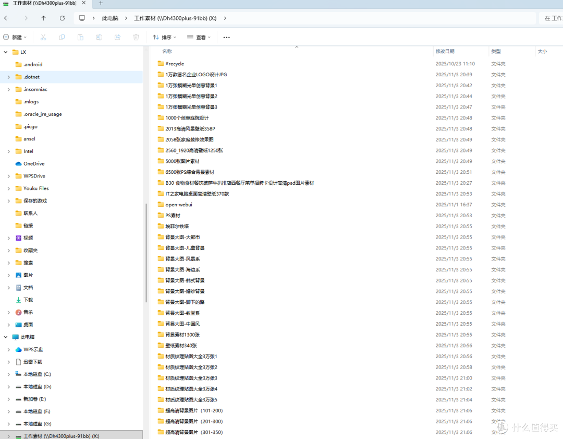
Task: Close the 工作素材 window tab
Action: (83, 3)
